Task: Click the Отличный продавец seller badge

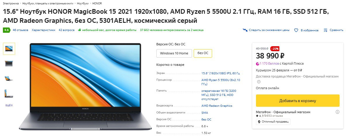Action: pyautogui.click(x=273, y=122)
